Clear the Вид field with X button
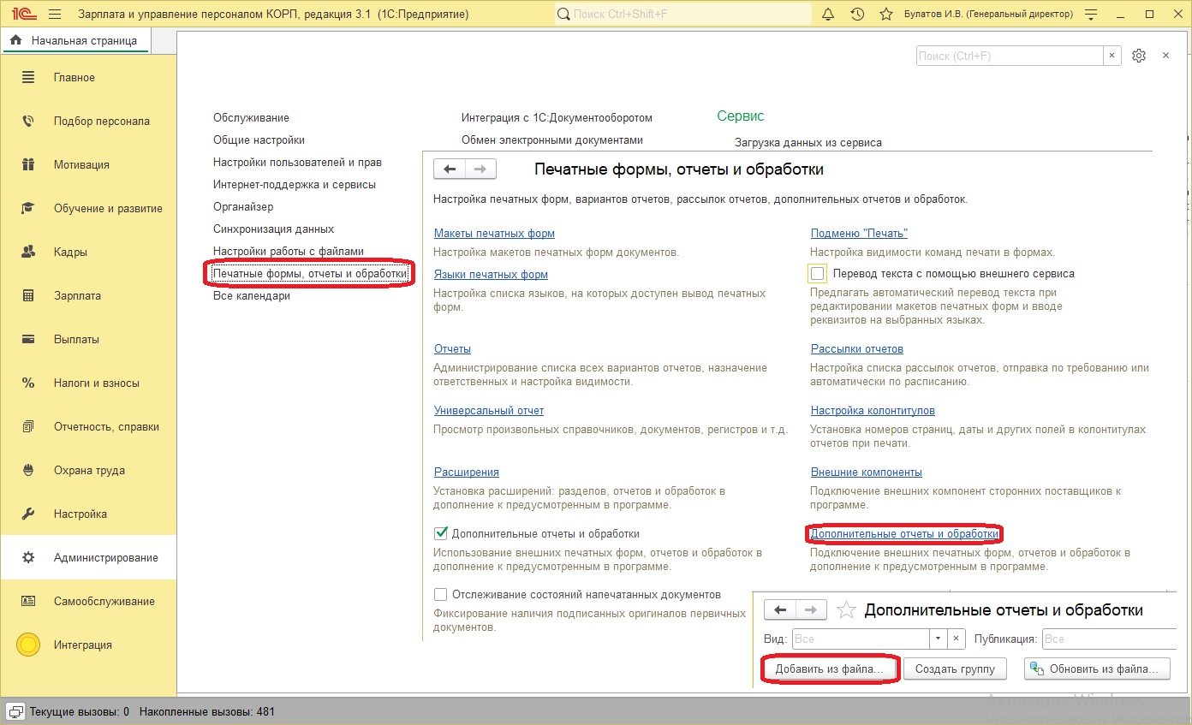1192x725 pixels. 957,639
